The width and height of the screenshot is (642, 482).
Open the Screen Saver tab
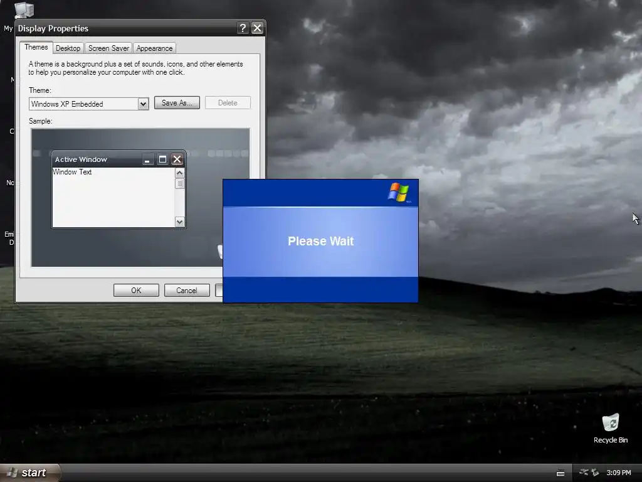tap(108, 48)
